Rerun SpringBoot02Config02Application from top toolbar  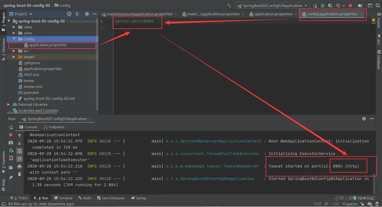click(x=315, y=6)
